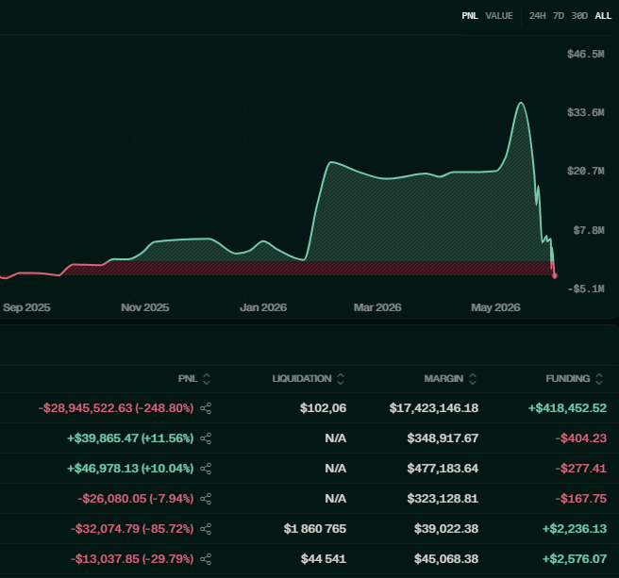Click the -$32,074.79 (-85.72%) PNL value

click(132, 529)
